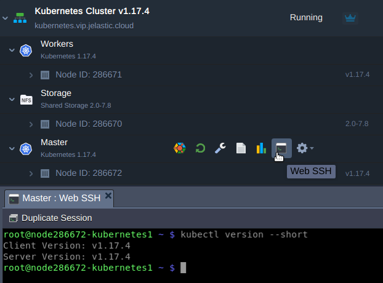Click the Shared Storage 2.0-7.8 label
The width and height of the screenshot is (383, 283).
[76, 105]
